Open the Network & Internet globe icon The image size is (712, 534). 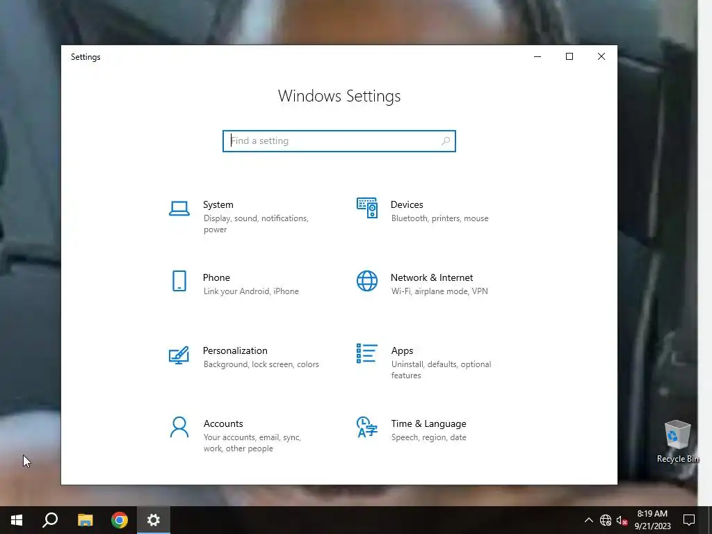[367, 281]
